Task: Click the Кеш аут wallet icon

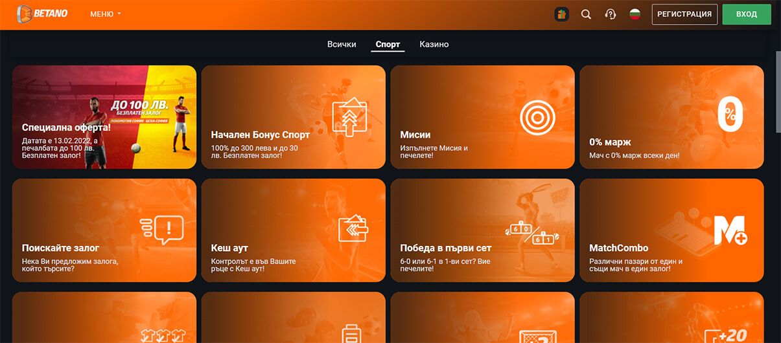Action: click(x=353, y=229)
